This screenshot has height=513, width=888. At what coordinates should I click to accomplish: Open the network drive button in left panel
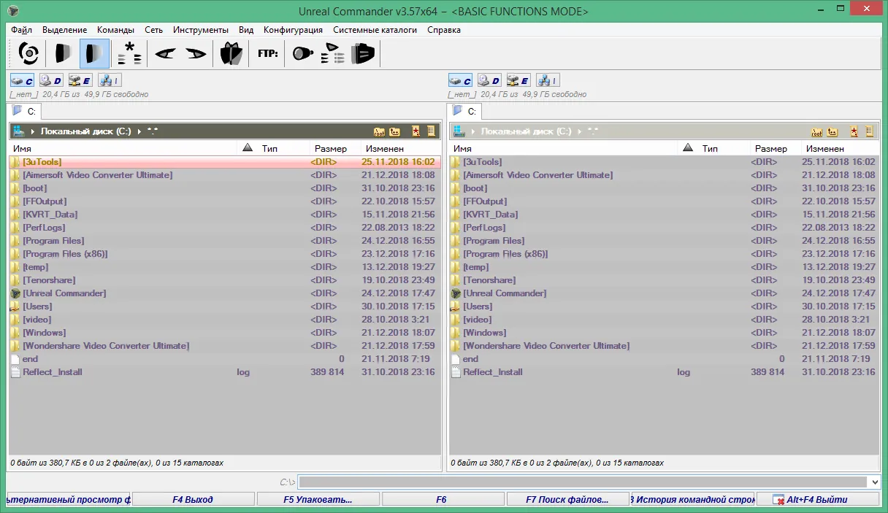(x=109, y=80)
